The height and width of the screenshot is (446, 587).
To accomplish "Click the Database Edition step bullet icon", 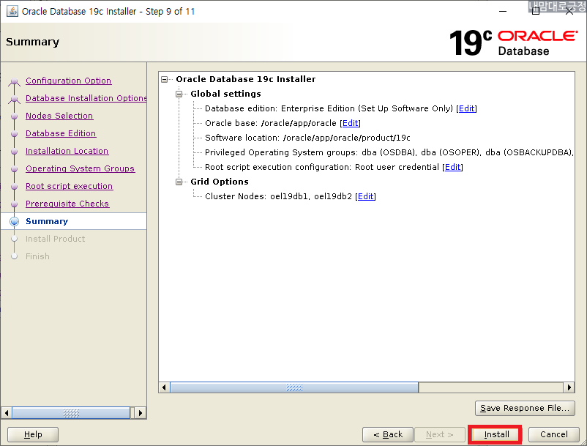I will click(14, 134).
